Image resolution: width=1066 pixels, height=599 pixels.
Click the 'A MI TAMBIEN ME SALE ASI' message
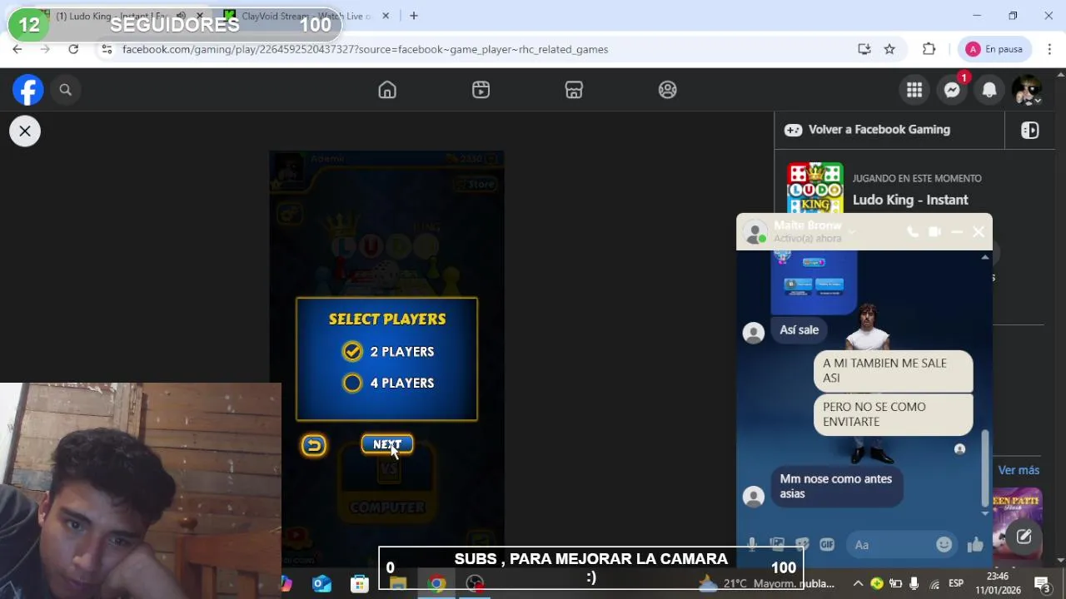(x=893, y=371)
